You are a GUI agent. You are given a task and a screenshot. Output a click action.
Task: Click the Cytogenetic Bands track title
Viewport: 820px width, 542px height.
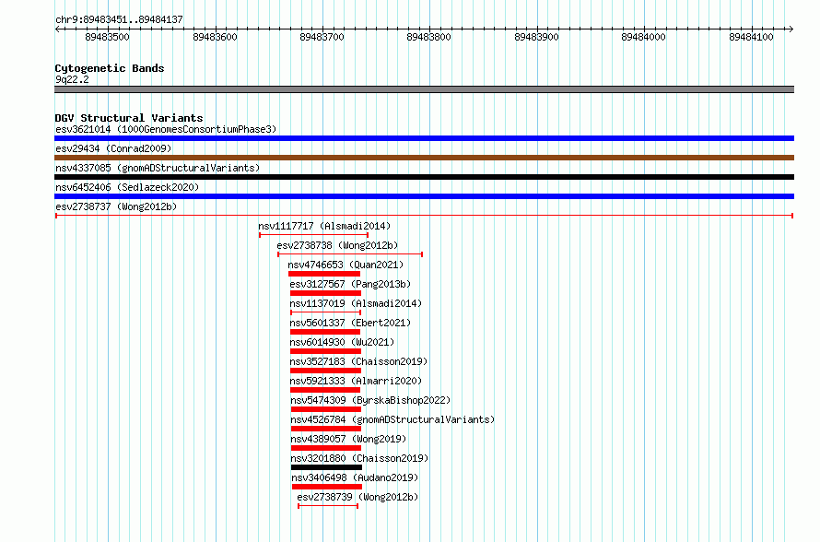pos(110,68)
